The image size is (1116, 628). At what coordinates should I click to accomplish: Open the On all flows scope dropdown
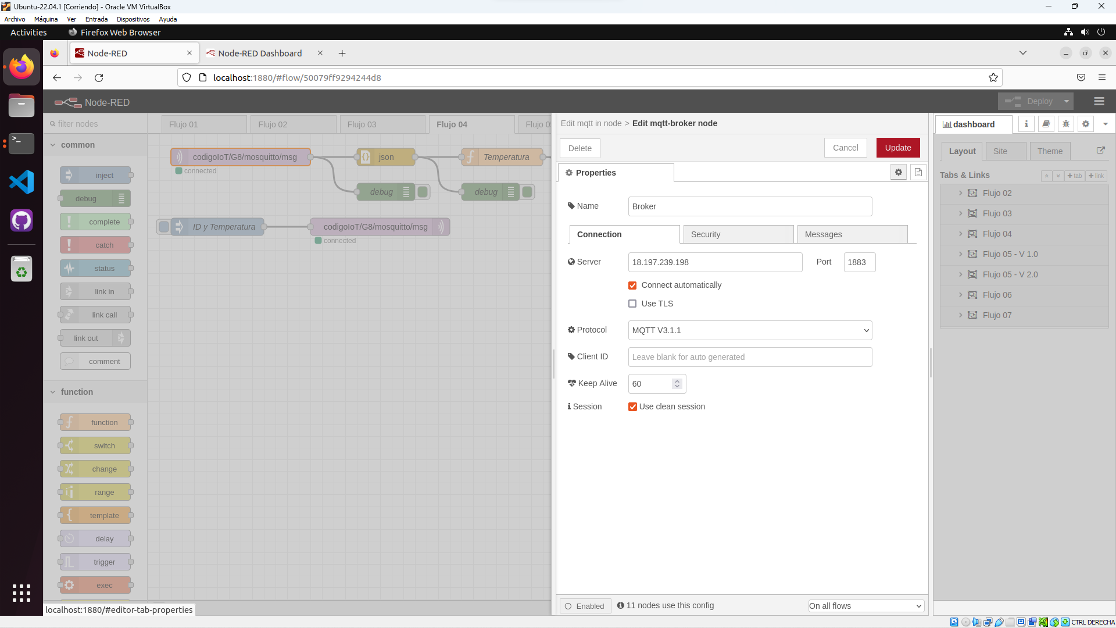865,606
